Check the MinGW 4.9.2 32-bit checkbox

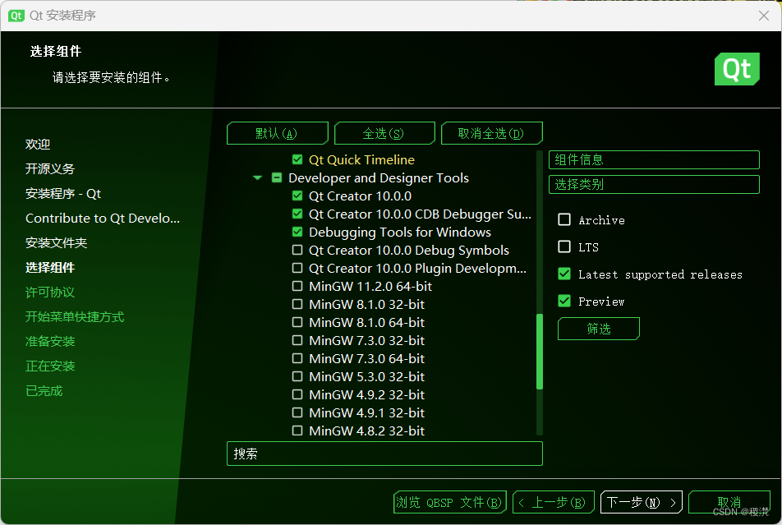(x=297, y=394)
